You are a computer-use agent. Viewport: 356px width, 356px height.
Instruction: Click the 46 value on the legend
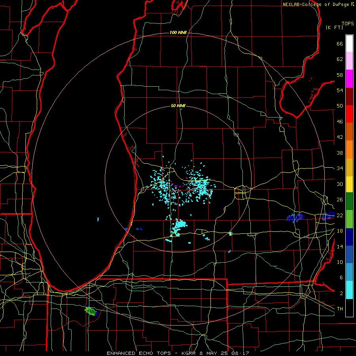340,122
